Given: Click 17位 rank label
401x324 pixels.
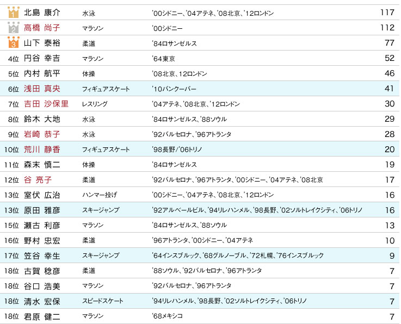Looking at the screenshot, I should [11, 256].
